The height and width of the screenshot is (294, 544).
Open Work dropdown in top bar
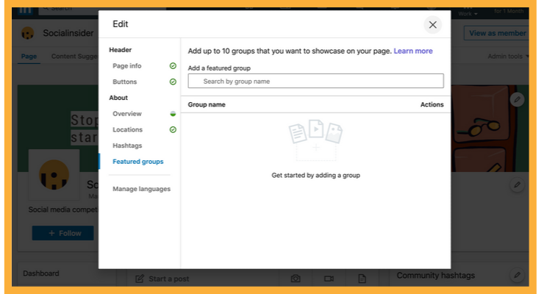[468, 13]
